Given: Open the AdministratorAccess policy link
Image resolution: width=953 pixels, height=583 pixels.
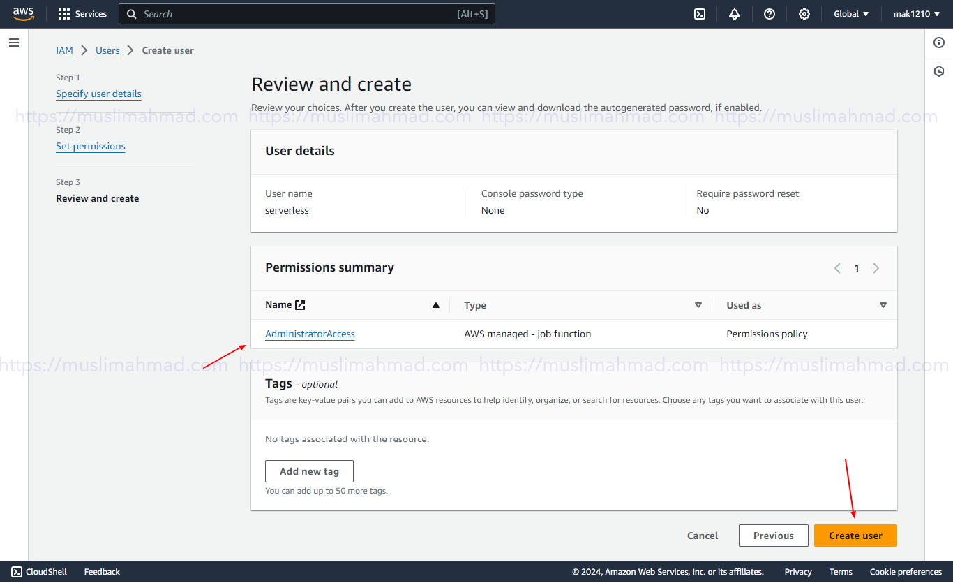Looking at the screenshot, I should (x=310, y=334).
